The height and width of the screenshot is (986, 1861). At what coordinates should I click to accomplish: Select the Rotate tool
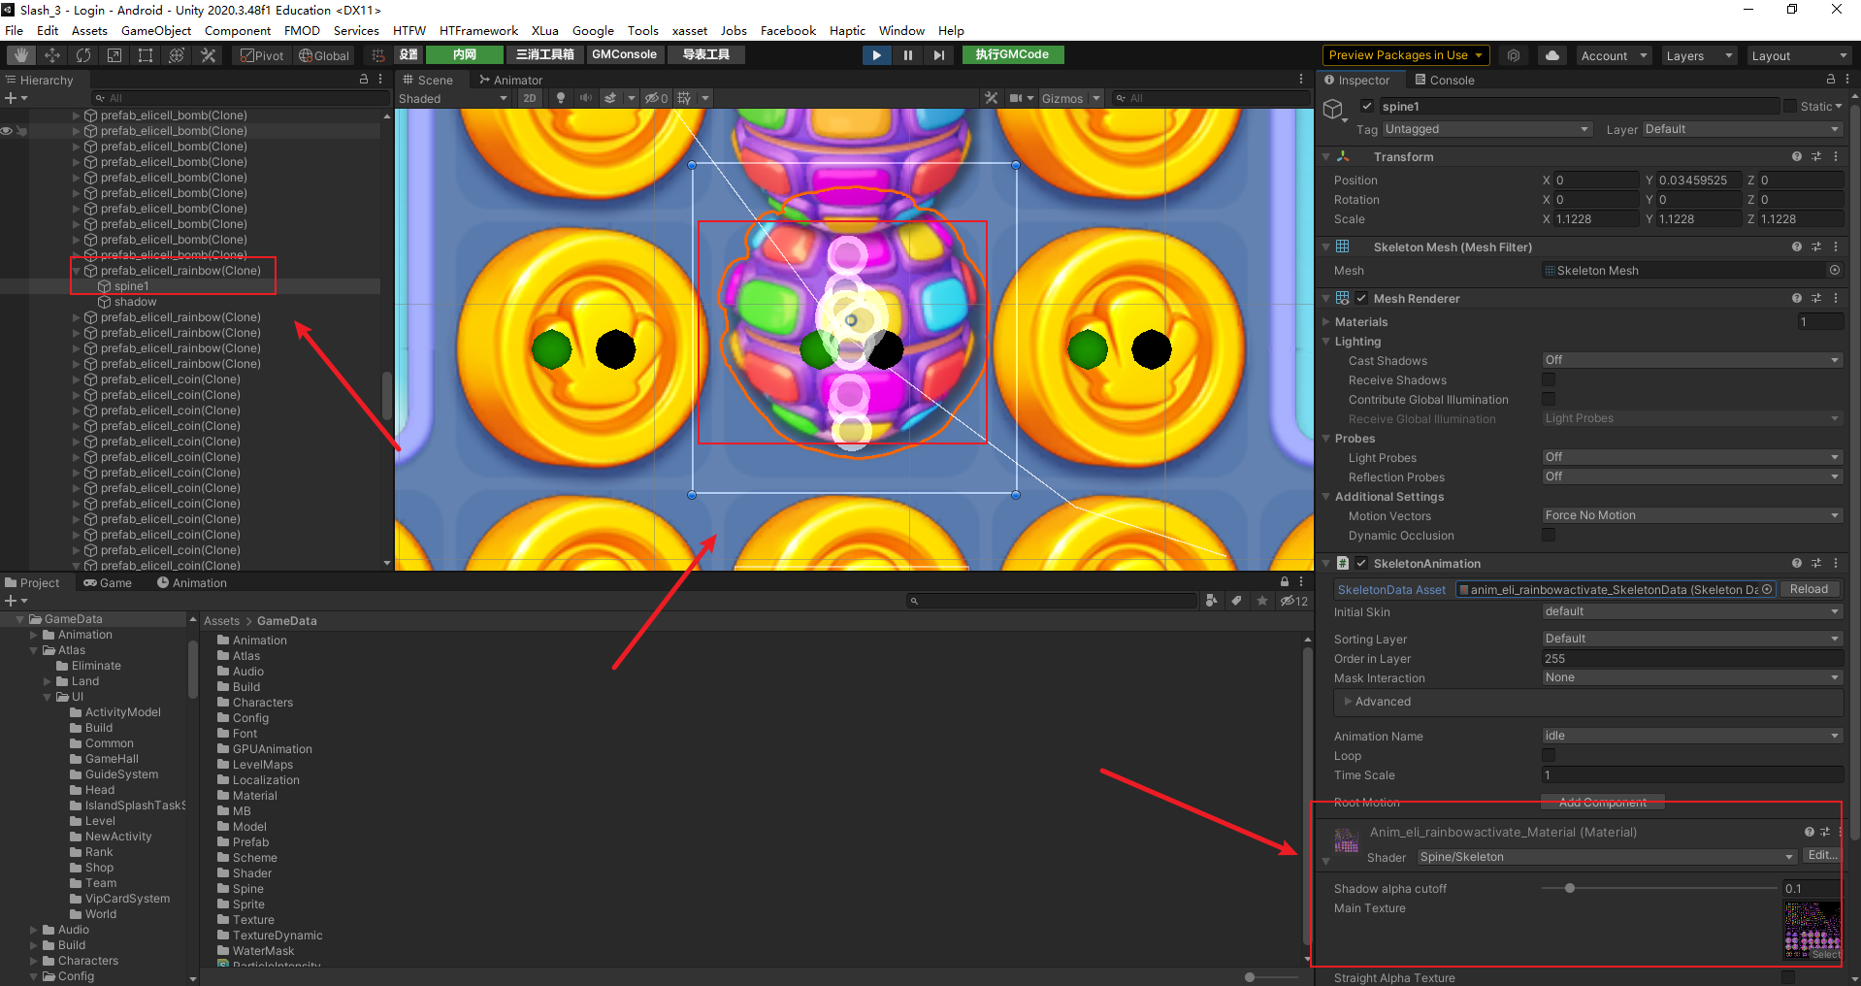83,55
